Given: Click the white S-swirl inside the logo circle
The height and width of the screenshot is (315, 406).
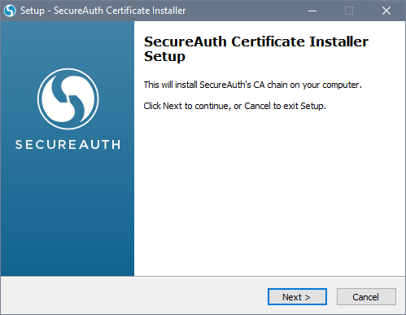Looking at the screenshot, I should (68, 98).
